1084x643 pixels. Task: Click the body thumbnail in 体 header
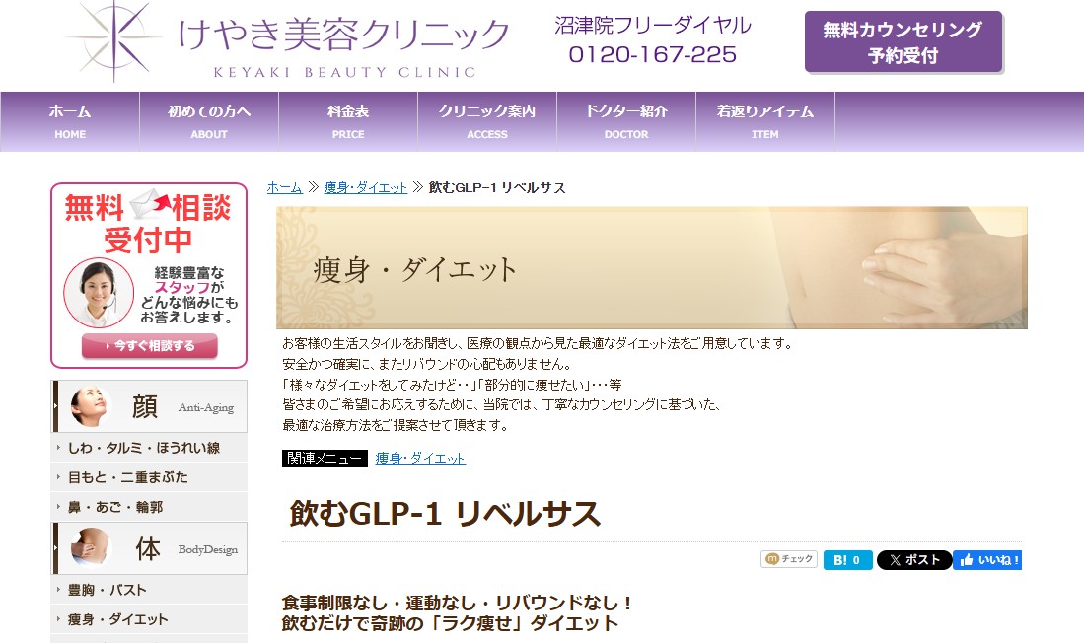coord(91,548)
